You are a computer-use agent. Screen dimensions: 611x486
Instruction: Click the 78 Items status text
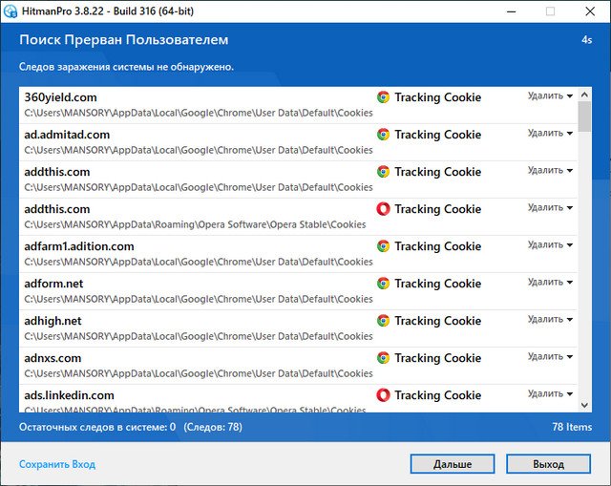tap(572, 427)
